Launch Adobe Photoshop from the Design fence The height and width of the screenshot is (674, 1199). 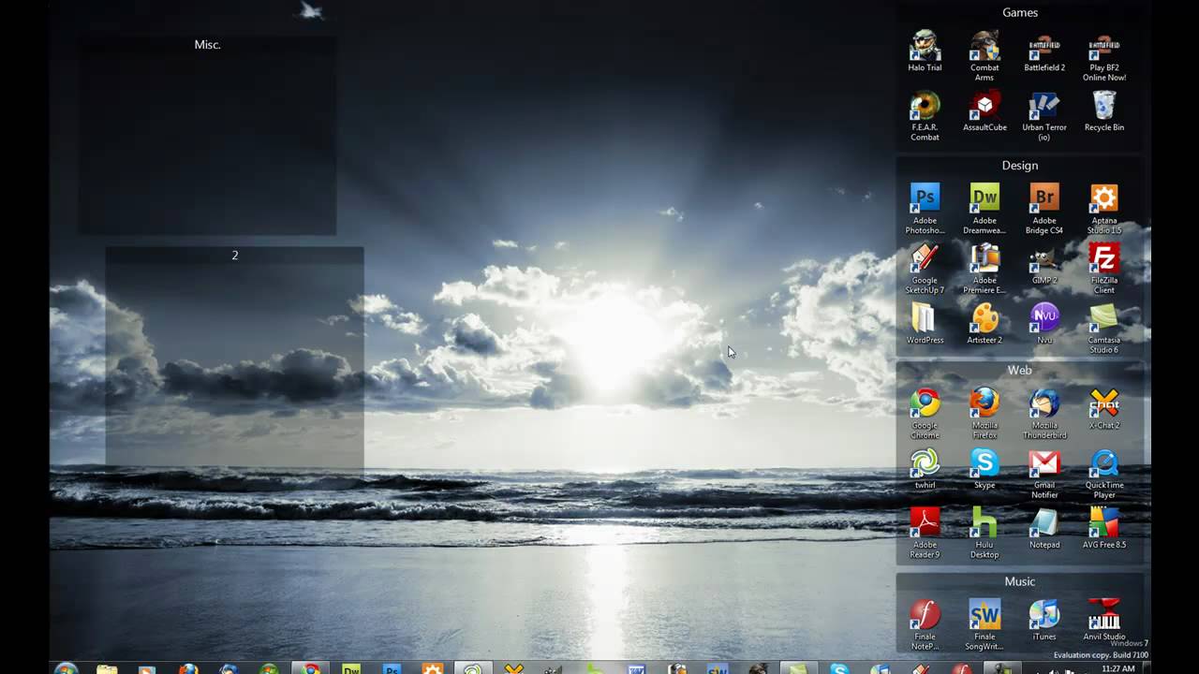pos(925,198)
